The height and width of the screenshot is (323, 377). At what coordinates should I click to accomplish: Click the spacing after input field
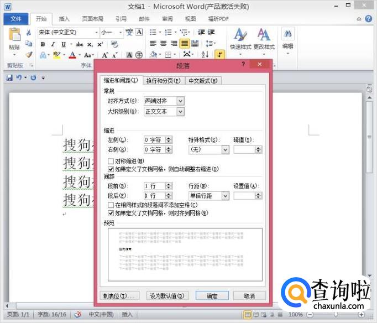(155, 196)
